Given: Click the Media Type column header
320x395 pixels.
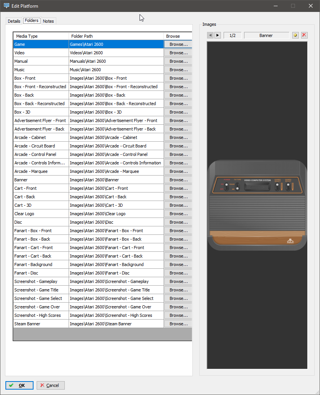Looking at the screenshot, I should [41, 36].
